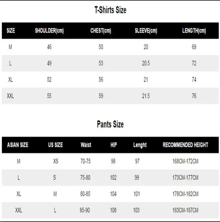This screenshot has height=222, width=220.
Task: Select the 85-90 waist value
Action: [x=85, y=210]
